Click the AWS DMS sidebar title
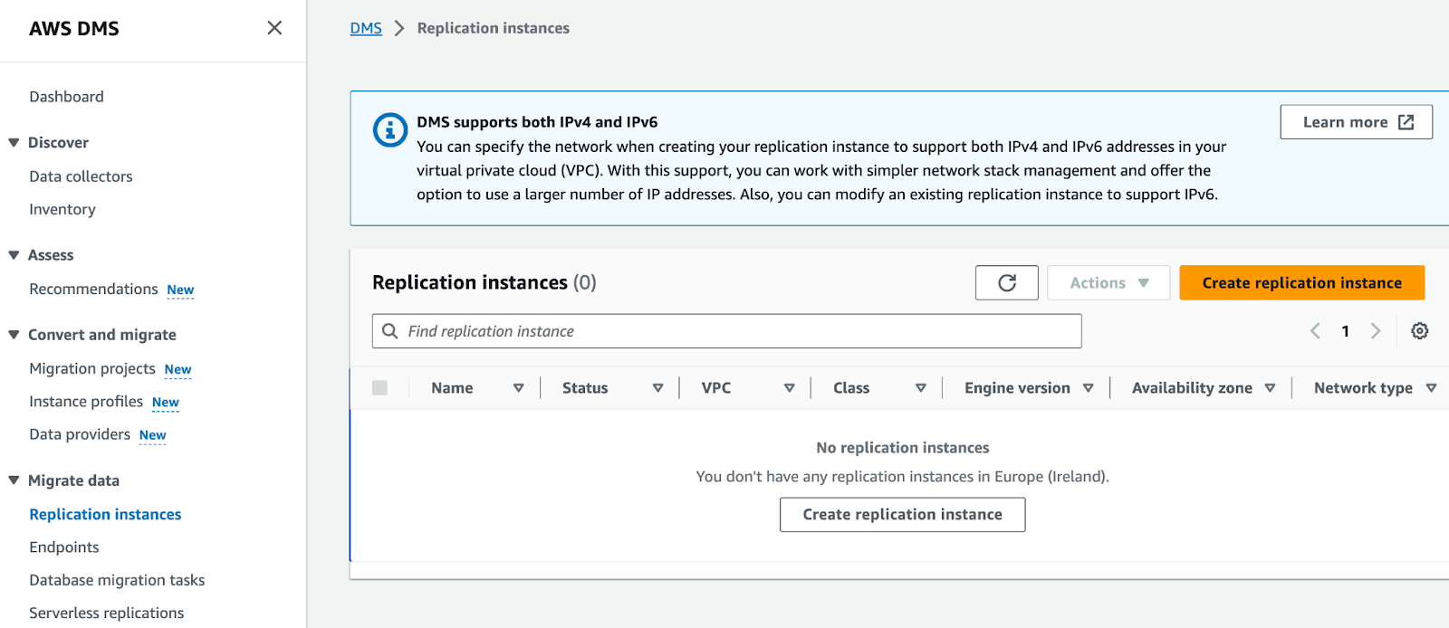Image resolution: width=1449 pixels, height=628 pixels. point(74,29)
